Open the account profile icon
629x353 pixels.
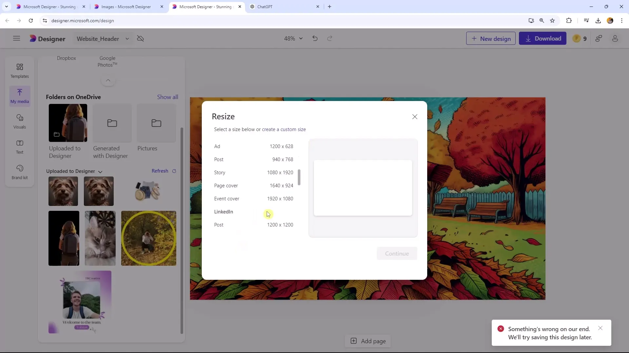click(615, 39)
